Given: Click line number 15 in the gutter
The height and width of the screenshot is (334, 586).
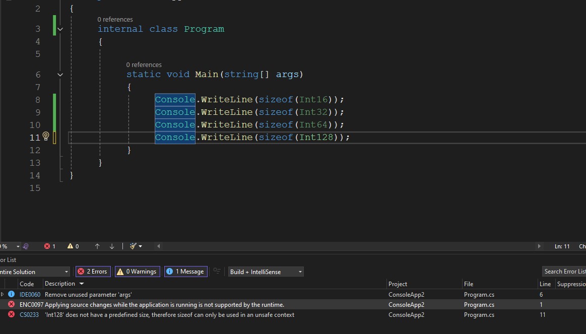Looking at the screenshot, I should pos(35,188).
